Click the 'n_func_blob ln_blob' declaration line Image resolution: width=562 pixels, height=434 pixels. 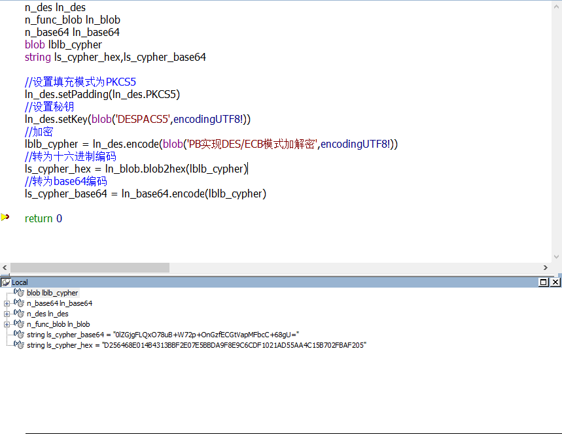73,20
